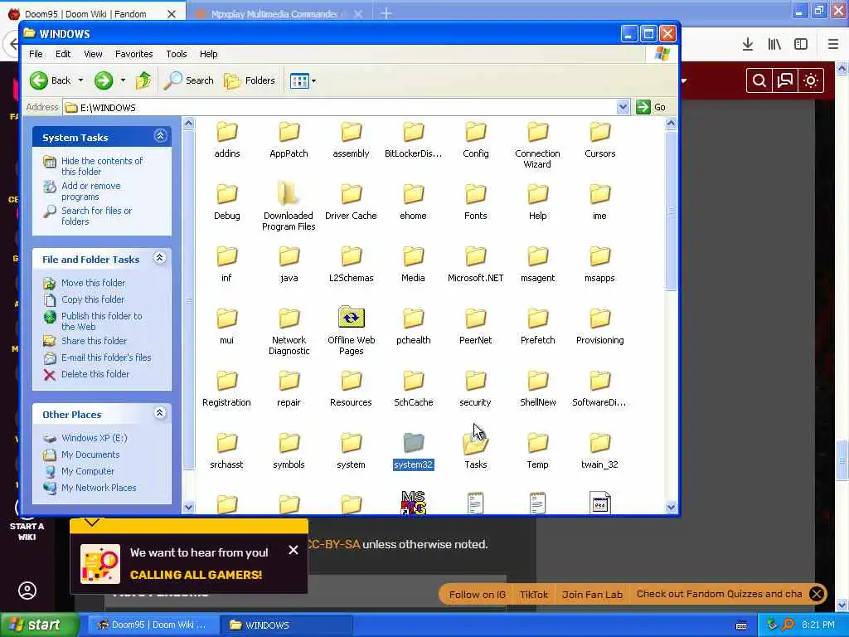Viewport: 849px width, 637px height.
Task: Open browser downloads arrow icon
Action: pos(748,45)
